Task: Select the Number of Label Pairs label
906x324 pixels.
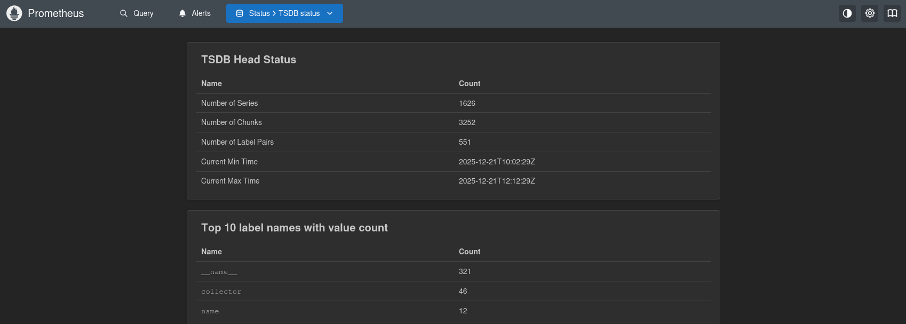Action: 237,142
